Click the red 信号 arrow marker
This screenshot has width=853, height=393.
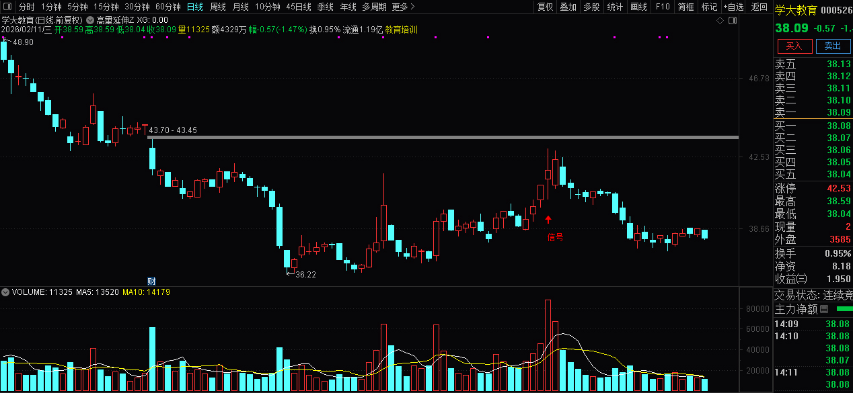548,219
